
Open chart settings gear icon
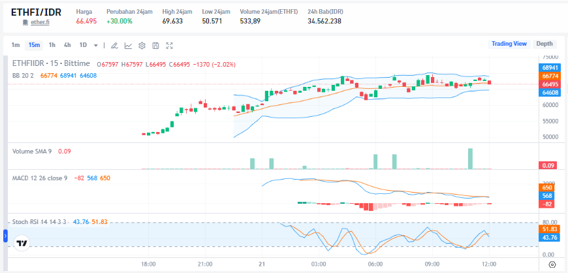142,45
